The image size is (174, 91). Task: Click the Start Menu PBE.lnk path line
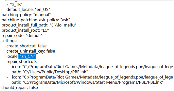click(87, 82)
